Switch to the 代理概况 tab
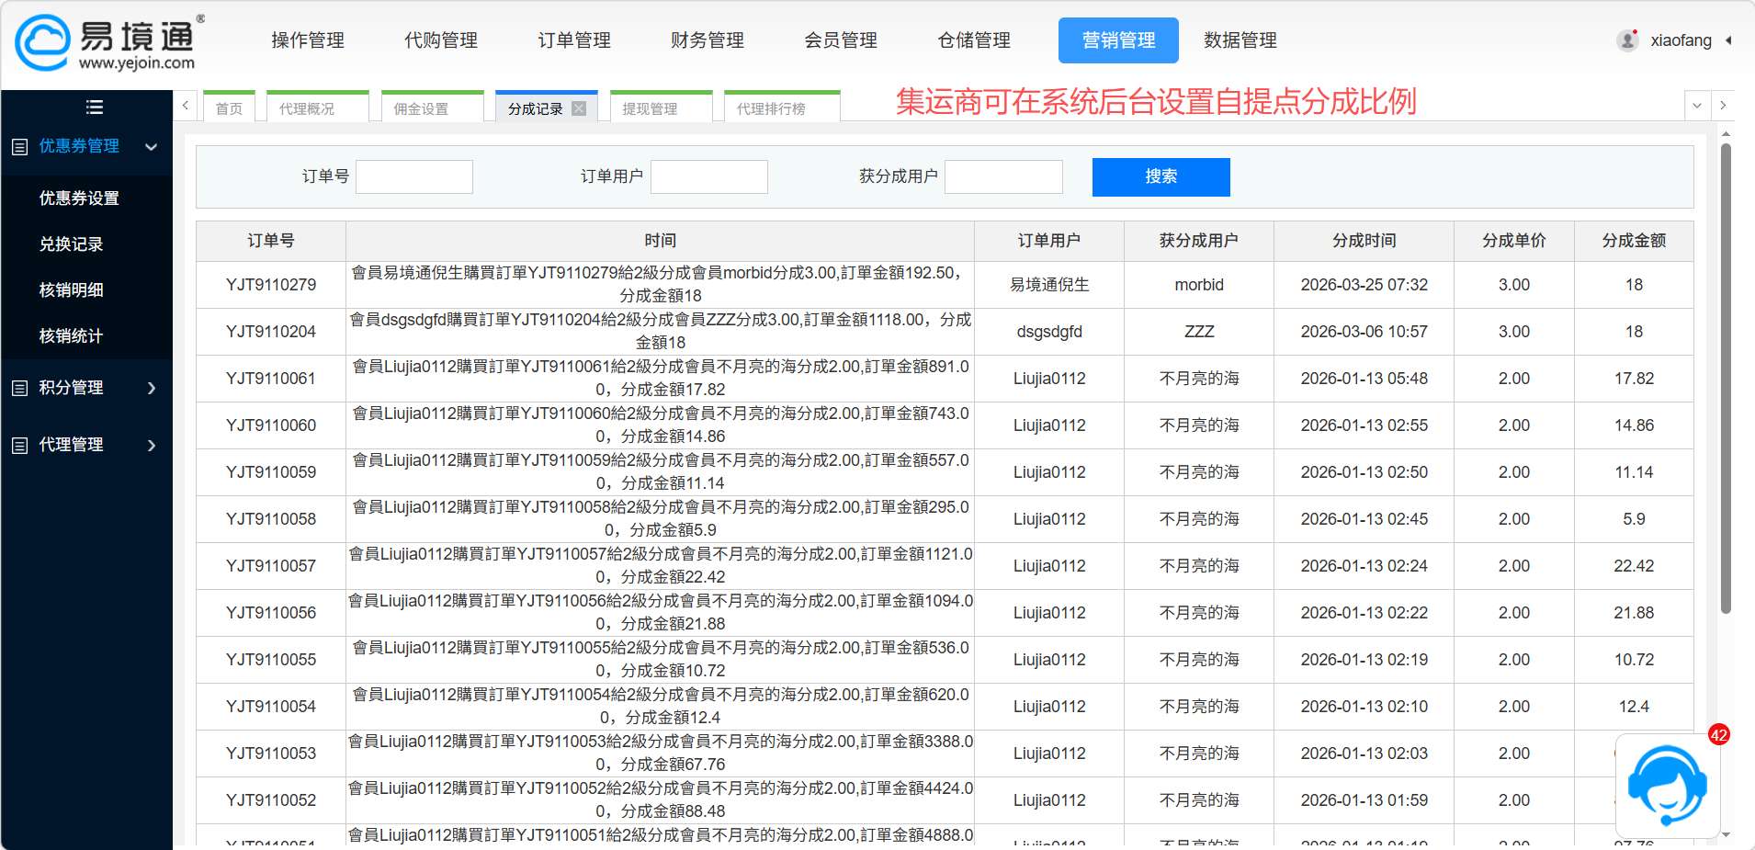The width and height of the screenshot is (1755, 850). click(318, 108)
